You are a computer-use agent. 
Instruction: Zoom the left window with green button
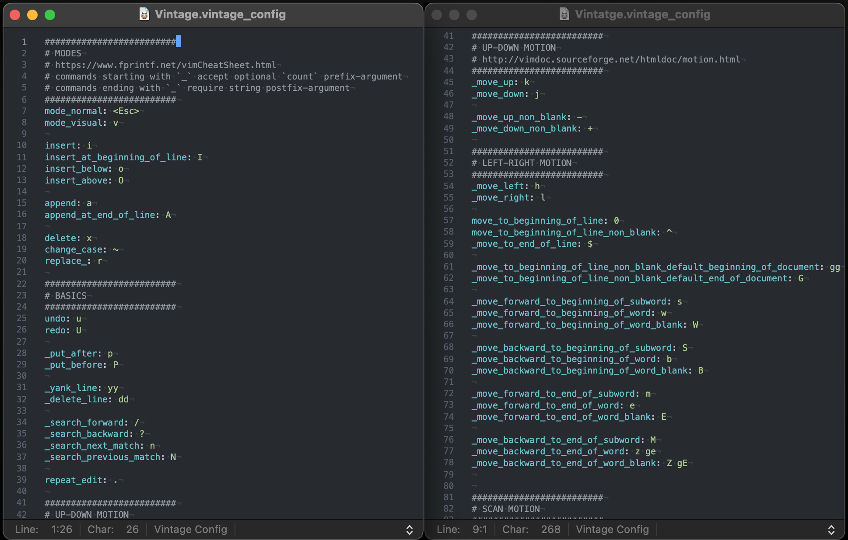(x=50, y=15)
